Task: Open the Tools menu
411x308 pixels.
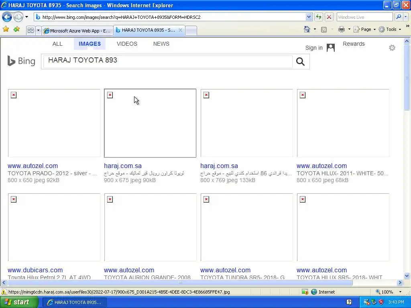Action: (390, 29)
